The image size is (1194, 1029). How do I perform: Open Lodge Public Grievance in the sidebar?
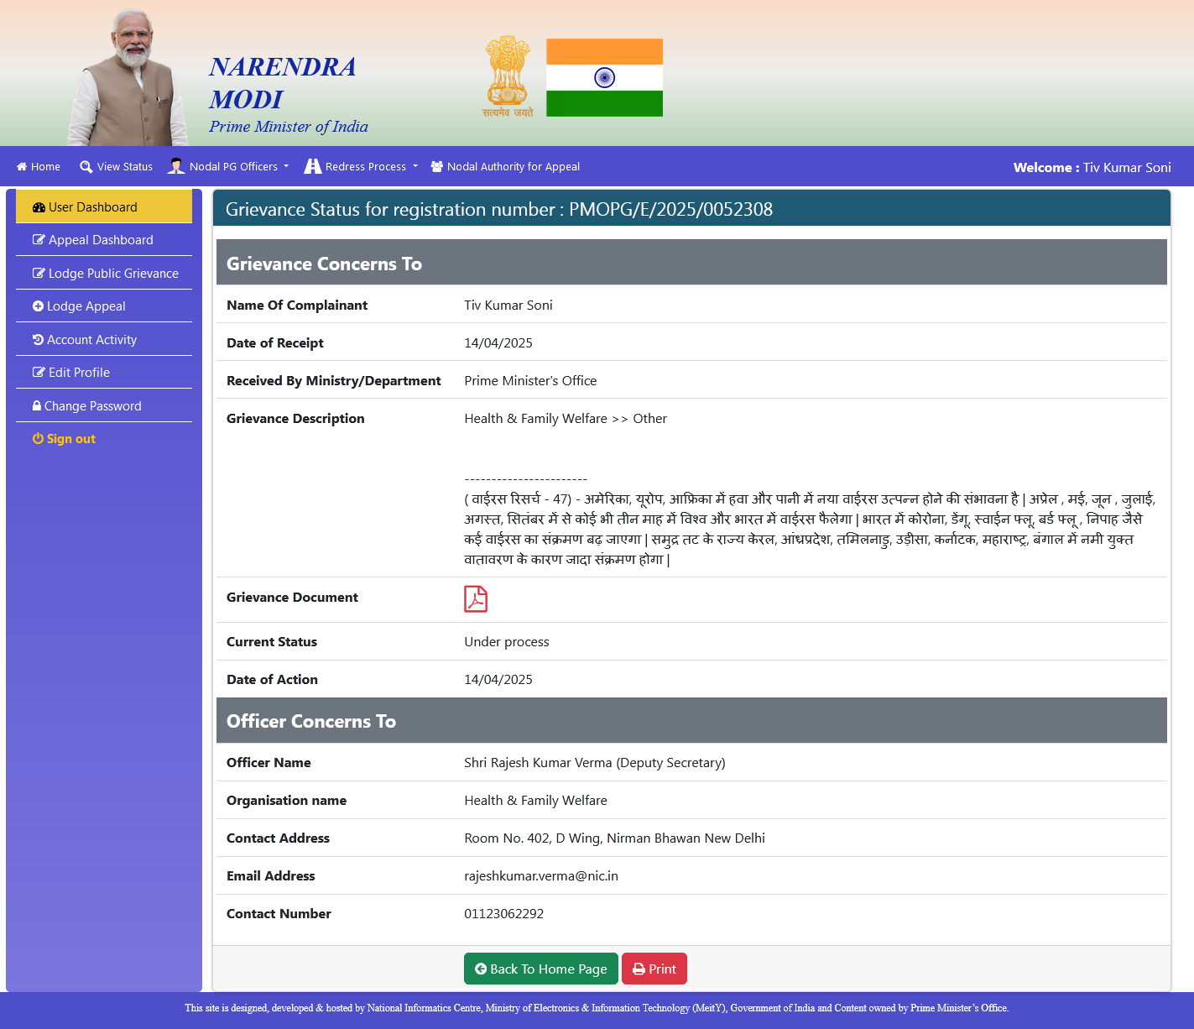tap(104, 274)
